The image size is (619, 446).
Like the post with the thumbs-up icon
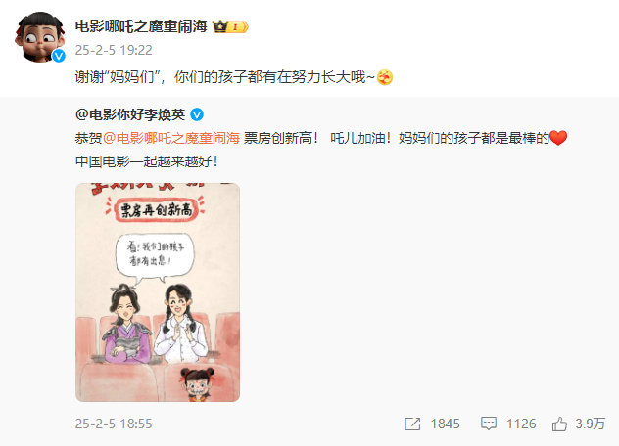(559, 424)
